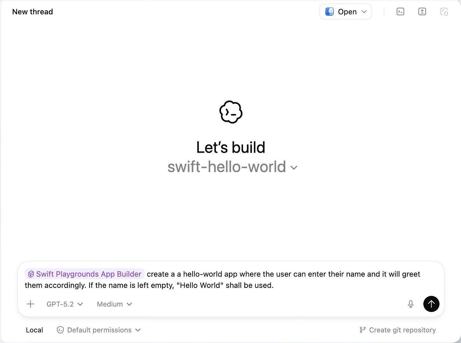
Task: Click the copy icon at top right
Action: click(x=444, y=12)
